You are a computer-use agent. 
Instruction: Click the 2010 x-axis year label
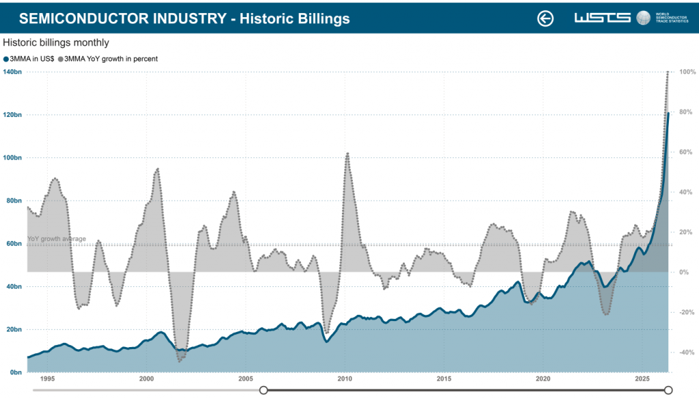pyautogui.click(x=345, y=379)
